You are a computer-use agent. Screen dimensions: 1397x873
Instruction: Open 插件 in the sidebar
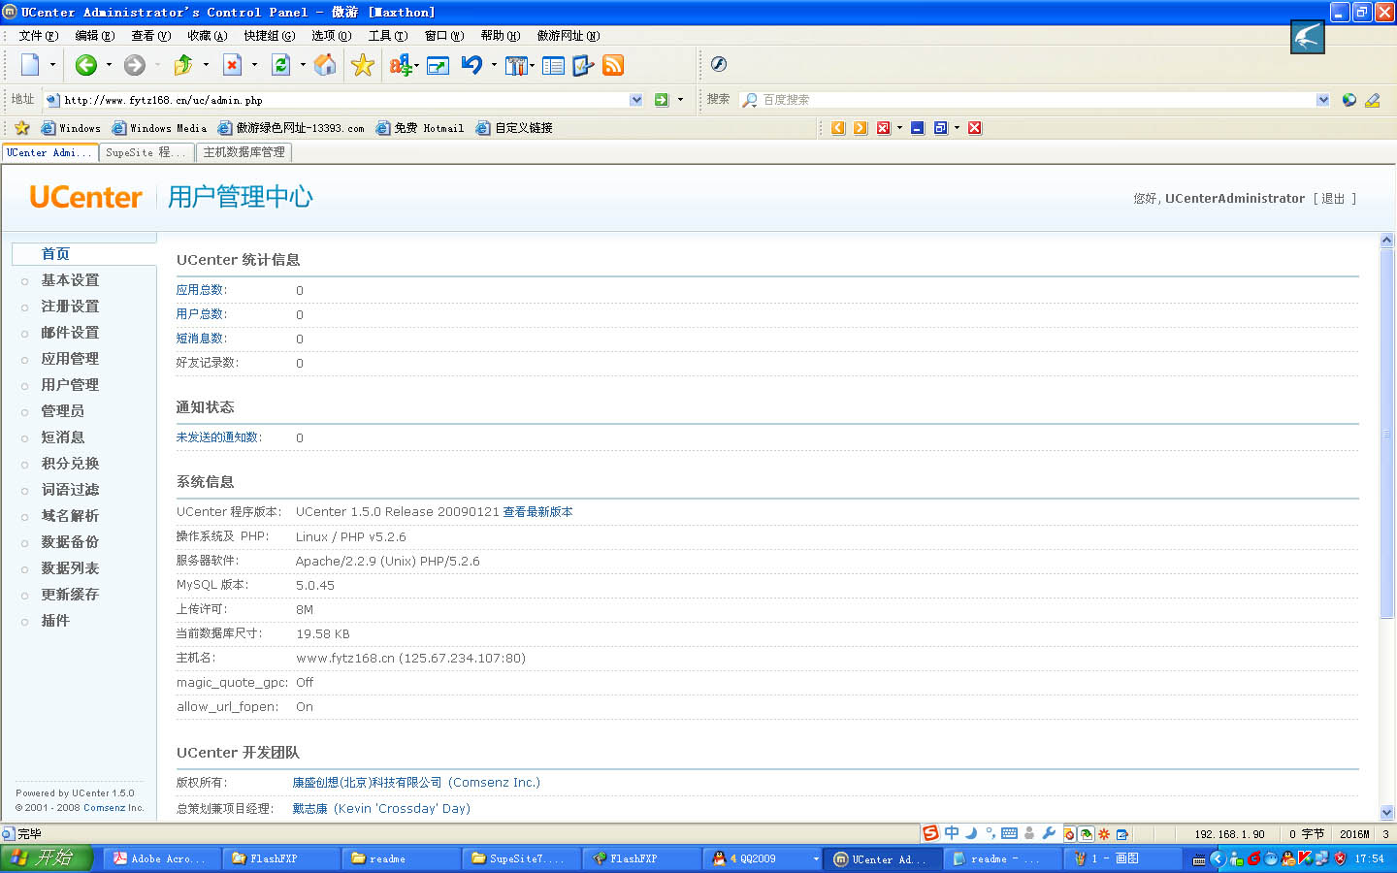tap(55, 621)
